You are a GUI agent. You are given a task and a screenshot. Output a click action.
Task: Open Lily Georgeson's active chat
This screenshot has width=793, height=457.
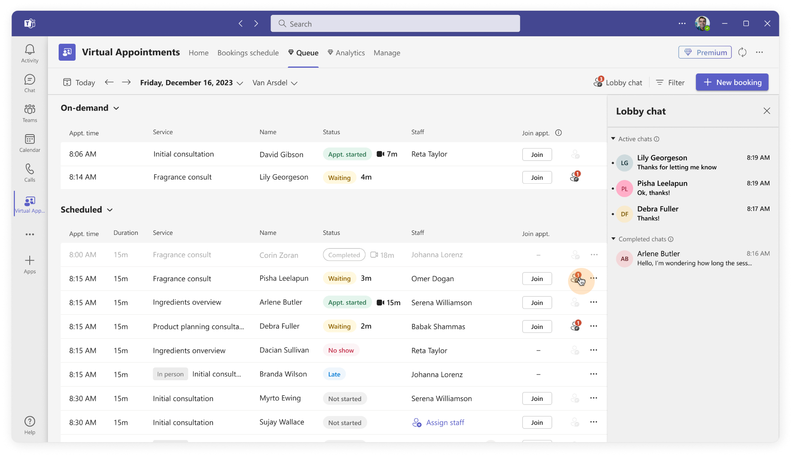pyautogui.click(x=693, y=162)
